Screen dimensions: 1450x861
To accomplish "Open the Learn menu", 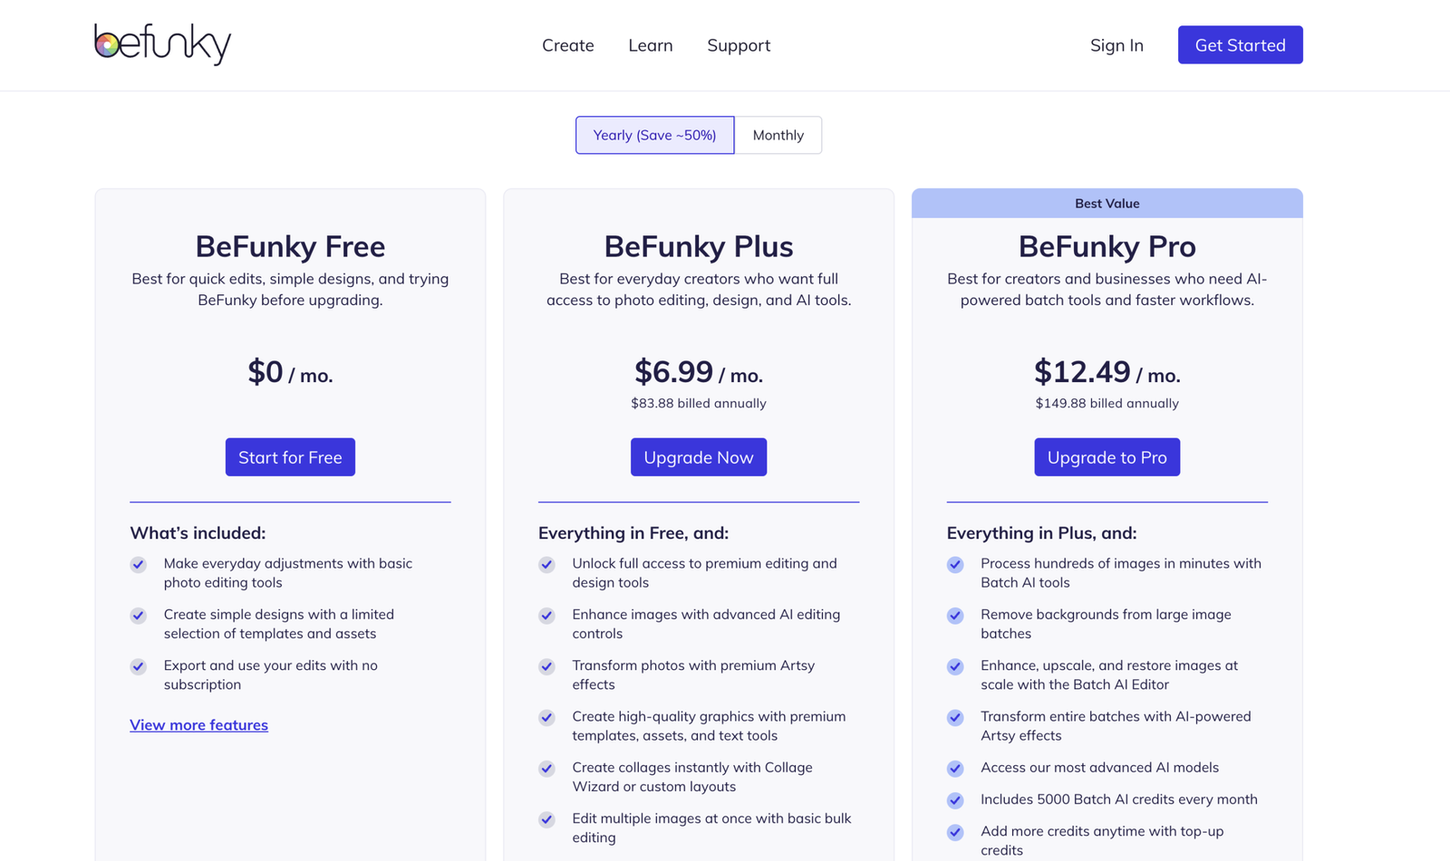I will point(651,45).
